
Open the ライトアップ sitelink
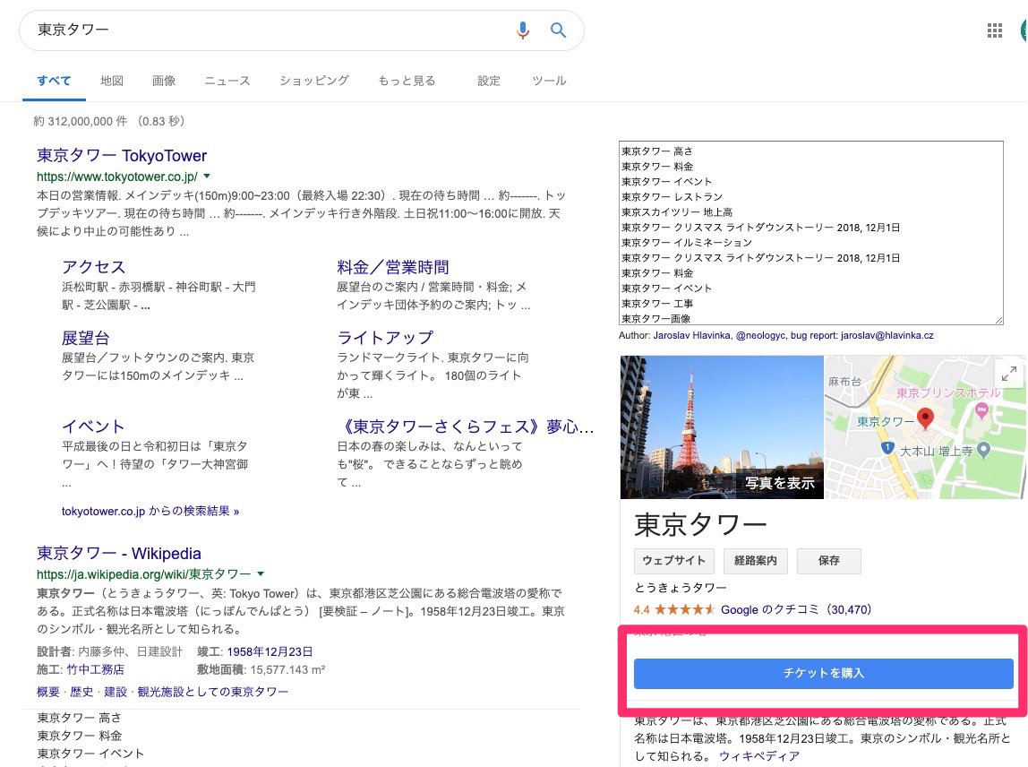pyautogui.click(x=385, y=338)
